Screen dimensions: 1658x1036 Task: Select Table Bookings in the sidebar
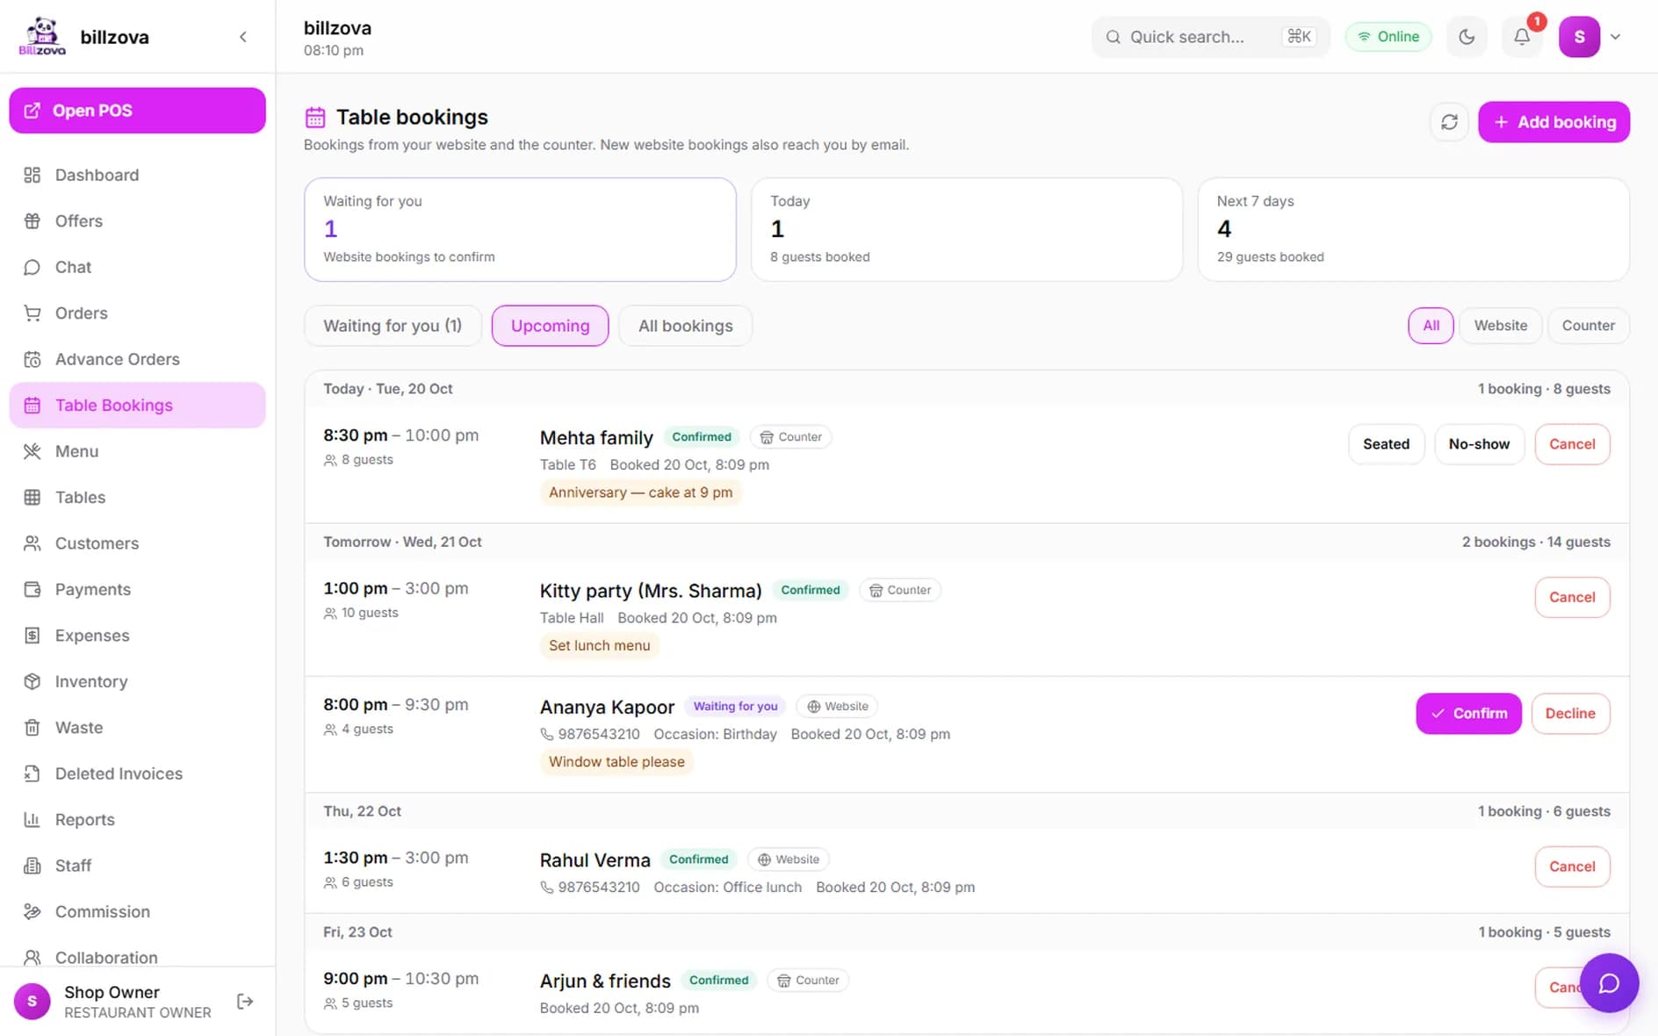tap(138, 406)
